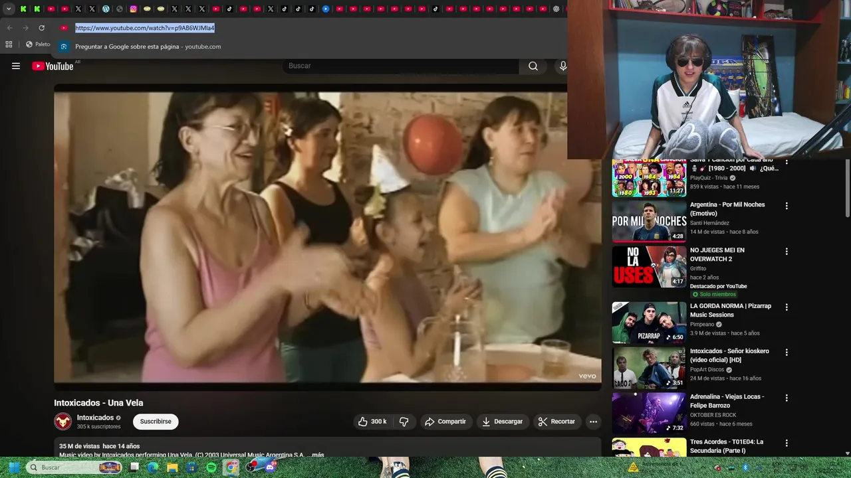The width and height of the screenshot is (851, 478).
Task: Subscribe with the Suscribirse button
Action: point(156,422)
